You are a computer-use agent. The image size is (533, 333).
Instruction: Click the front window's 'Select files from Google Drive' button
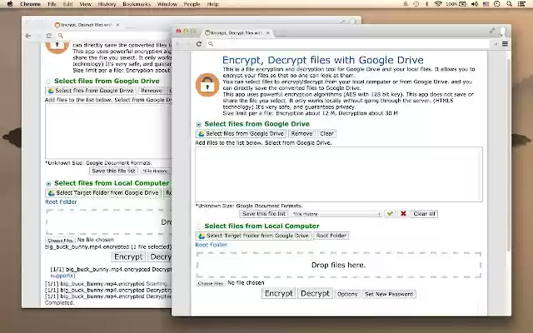241,133
